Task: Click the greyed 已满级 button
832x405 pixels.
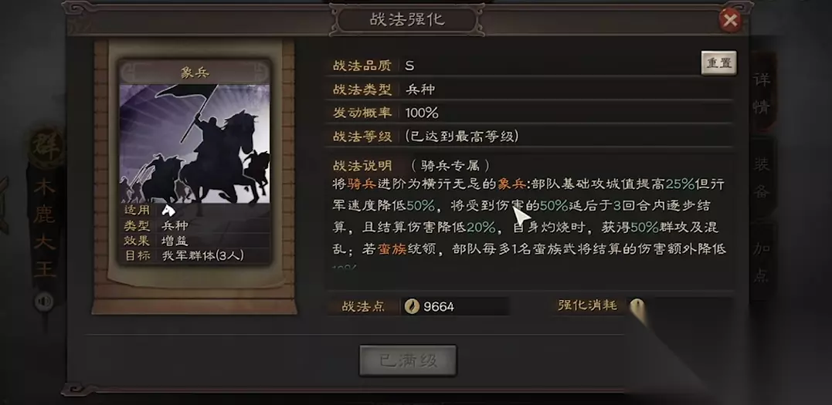Action: click(408, 361)
